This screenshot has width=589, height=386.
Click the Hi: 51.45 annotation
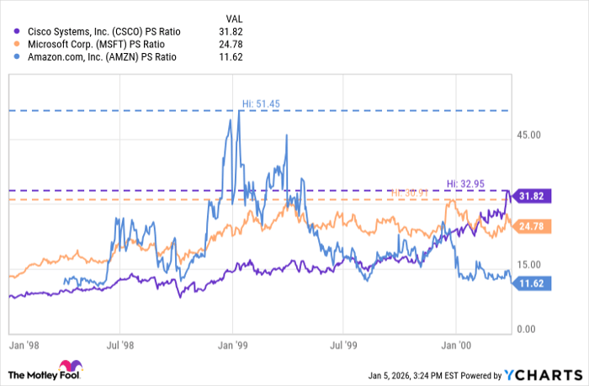[261, 103]
